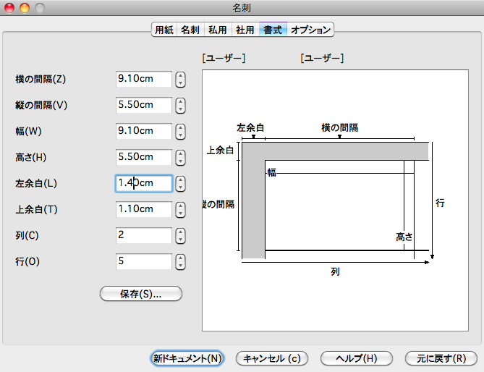Click the 行(O) stepper arrows
Image resolution: width=484 pixels, height=372 pixels.
pyautogui.click(x=181, y=261)
